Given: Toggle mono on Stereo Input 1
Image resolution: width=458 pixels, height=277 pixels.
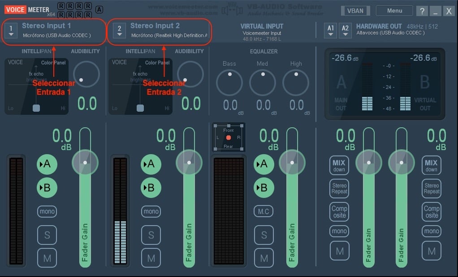Looking at the screenshot, I should (47, 211).
